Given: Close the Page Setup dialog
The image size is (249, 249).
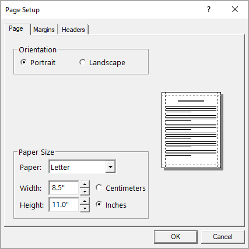Looking at the screenshot, I should pyautogui.click(x=235, y=9).
